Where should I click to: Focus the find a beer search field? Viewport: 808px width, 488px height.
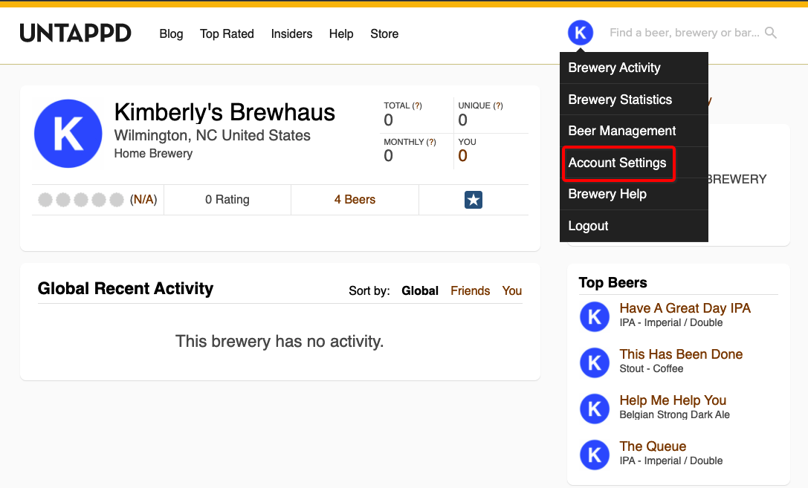coord(684,33)
